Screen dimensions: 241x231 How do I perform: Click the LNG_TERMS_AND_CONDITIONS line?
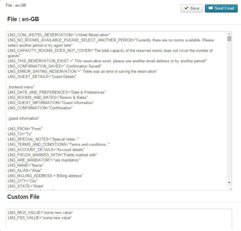pos(58,144)
